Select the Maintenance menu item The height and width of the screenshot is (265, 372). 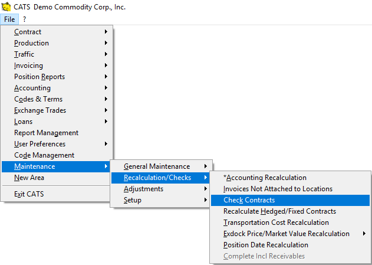[x=56, y=166]
